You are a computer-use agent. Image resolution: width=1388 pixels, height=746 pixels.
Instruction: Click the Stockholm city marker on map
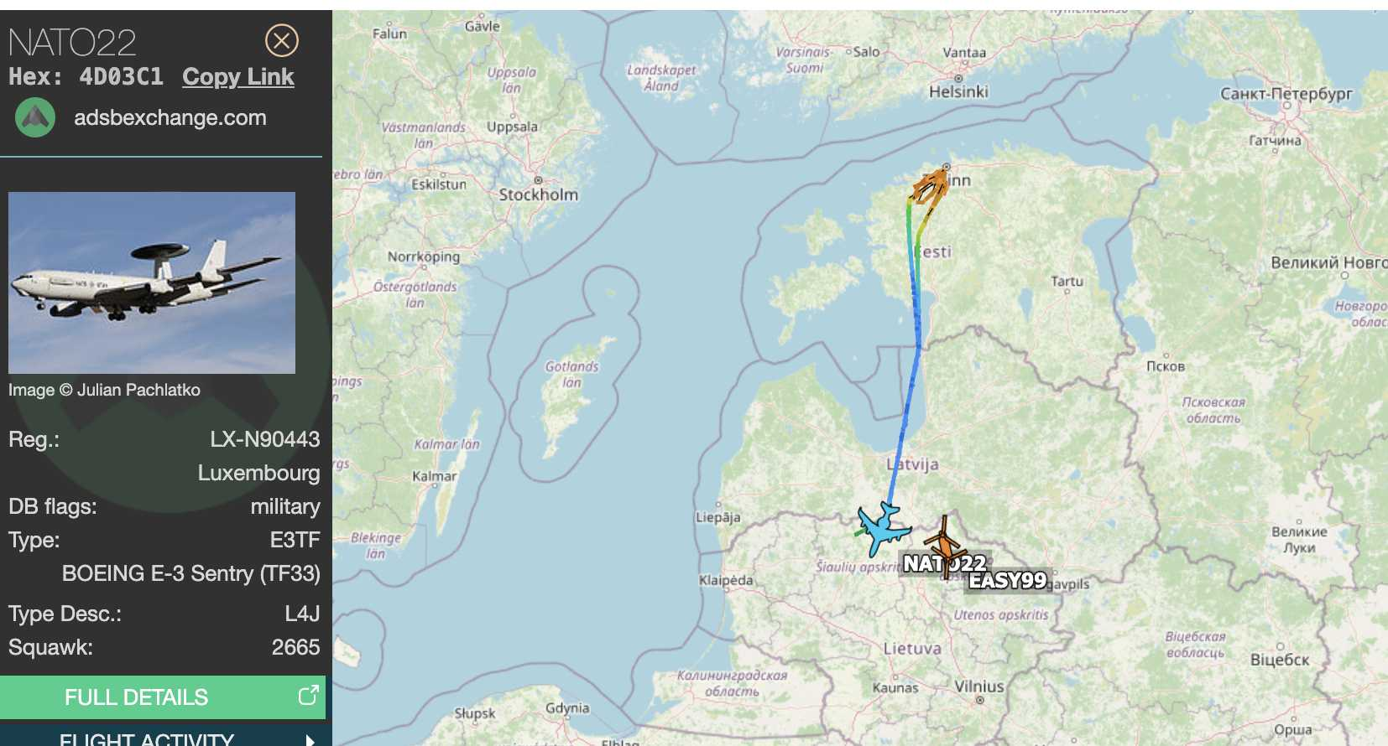click(538, 180)
